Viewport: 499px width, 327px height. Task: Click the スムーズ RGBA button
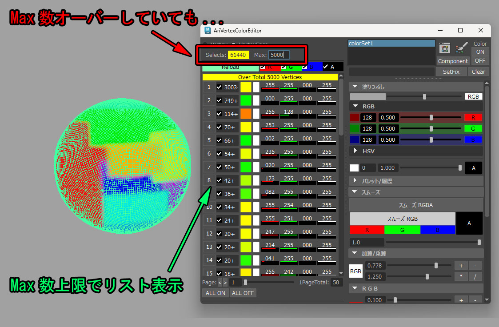point(415,205)
